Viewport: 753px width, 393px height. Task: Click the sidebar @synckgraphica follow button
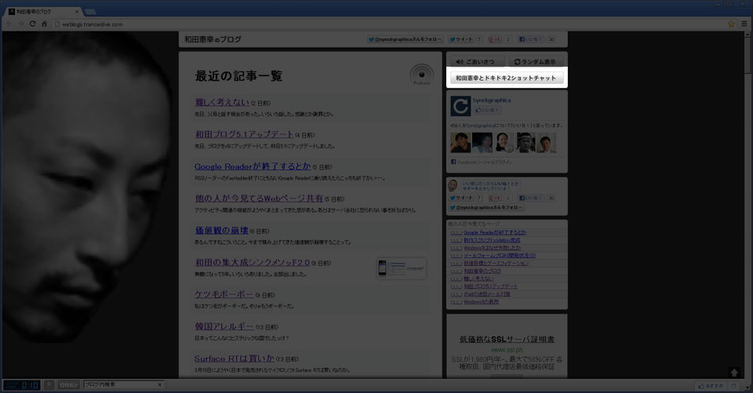click(486, 208)
